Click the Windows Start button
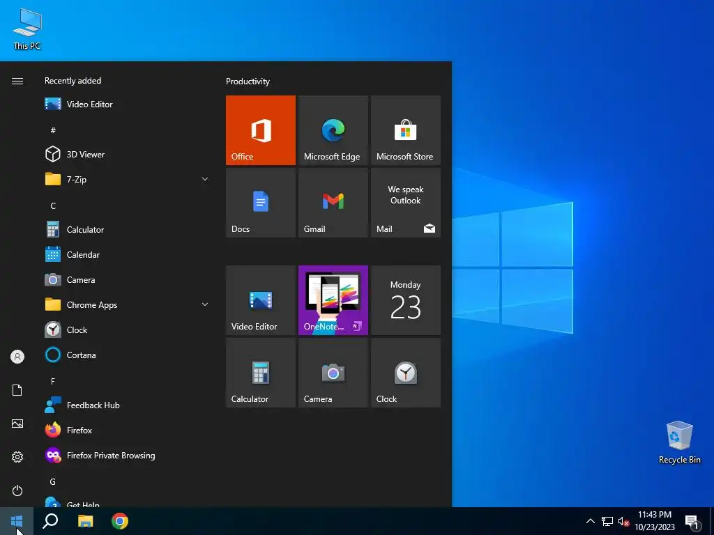714x535 pixels. pyautogui.click(x=17, y=521)
